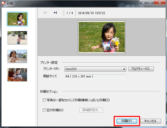Select the third thumbnail in the sidebar
The width and height of the screenshot is (167, 128).
tap(17, 56)
